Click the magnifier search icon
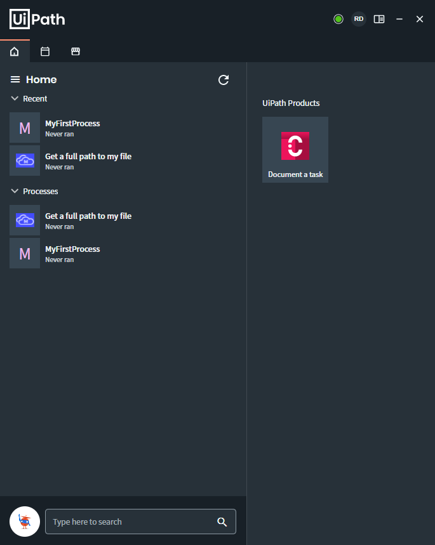The height and width of the screenshot is (545, 435). (222, 522)
